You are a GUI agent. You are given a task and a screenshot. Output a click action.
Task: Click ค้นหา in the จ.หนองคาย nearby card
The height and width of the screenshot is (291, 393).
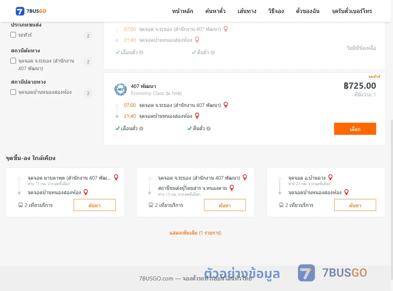pyautogui.click(x=225, y=205)
